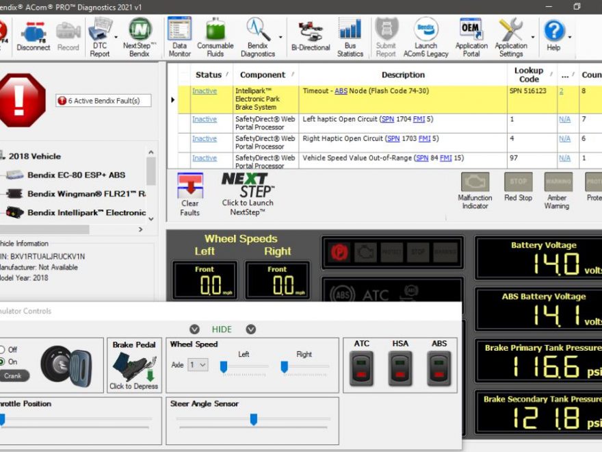Click the FMI link in Right Haptic description

coord(424,138)
